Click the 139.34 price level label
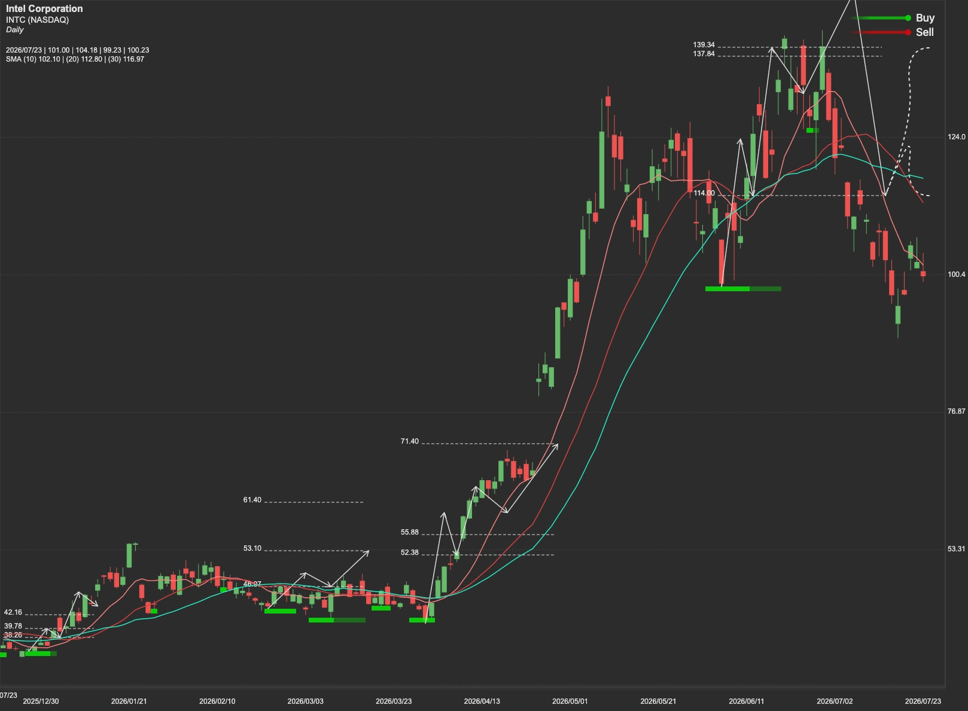 (x=704, y=45)
